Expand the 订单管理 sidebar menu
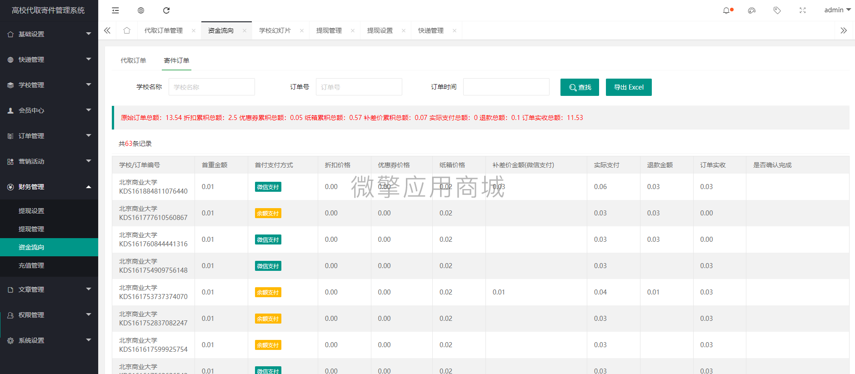855x374 pixels. (x=49, y=136)
